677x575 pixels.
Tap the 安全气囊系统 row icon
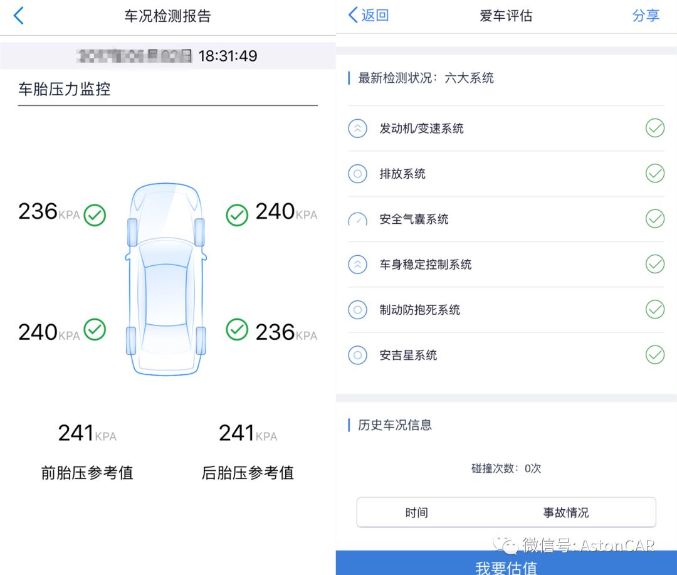tap(357, 219)
